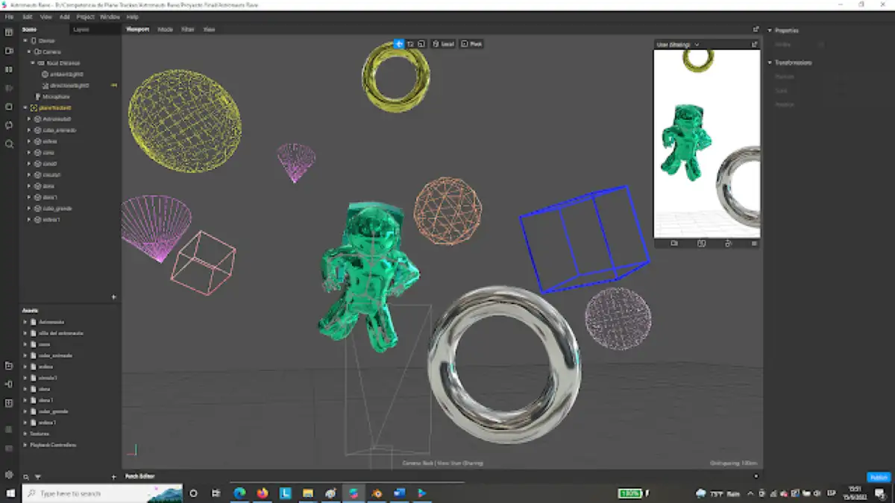Pop out the simulator preview window
Screen dimensions: 895x503
[x=754, y=45]
